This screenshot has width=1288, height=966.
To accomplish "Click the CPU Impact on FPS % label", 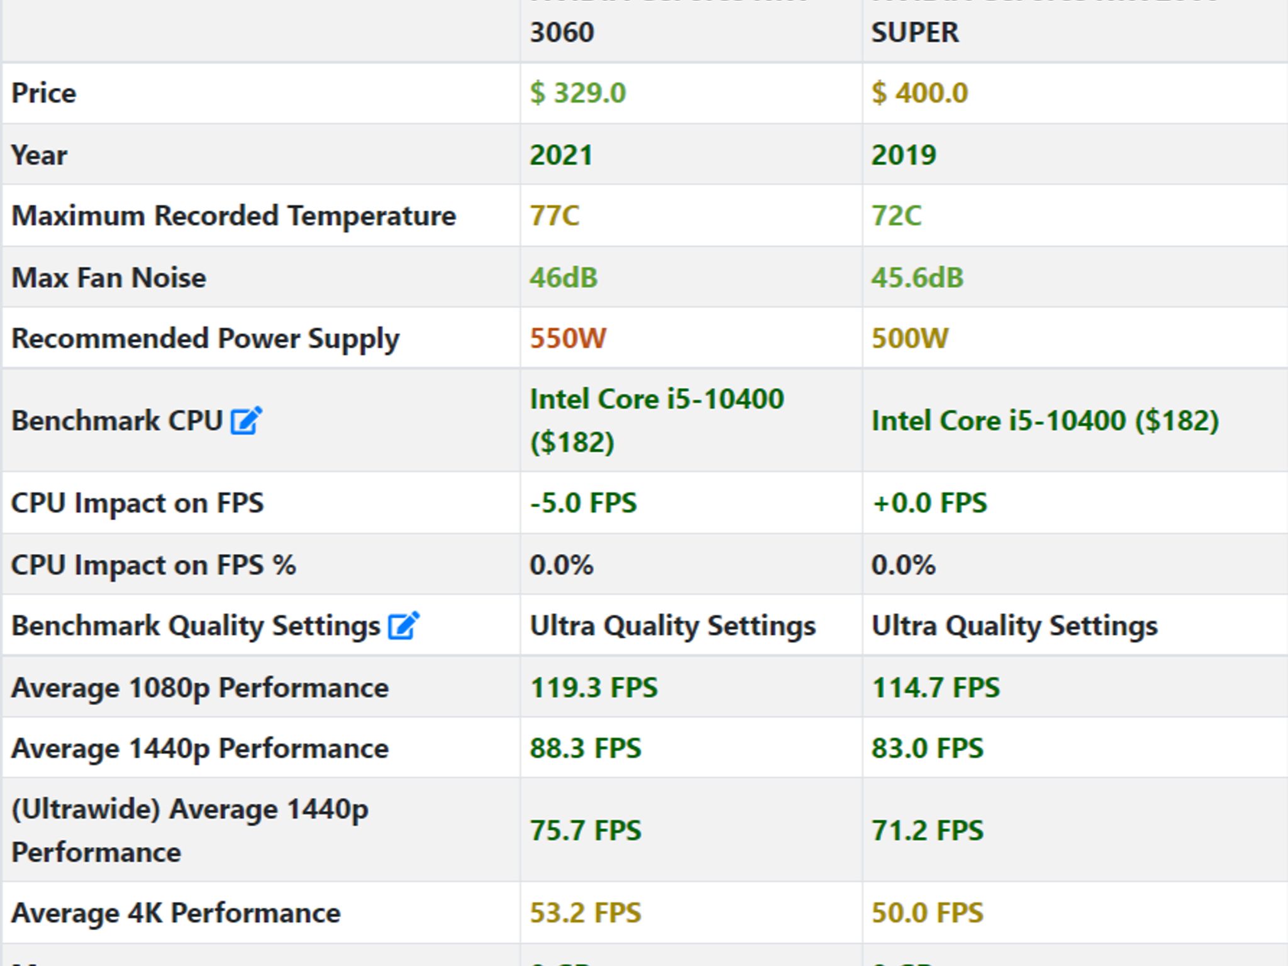I will [153, 565].
